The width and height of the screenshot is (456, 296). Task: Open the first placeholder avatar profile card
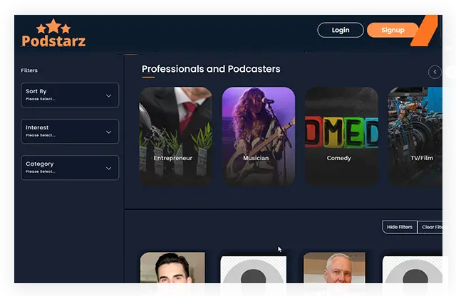pos(254,270)
